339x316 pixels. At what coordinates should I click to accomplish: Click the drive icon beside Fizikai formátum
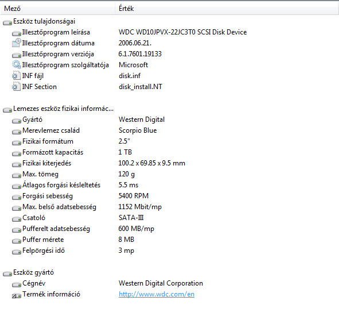tap(17, 142)
